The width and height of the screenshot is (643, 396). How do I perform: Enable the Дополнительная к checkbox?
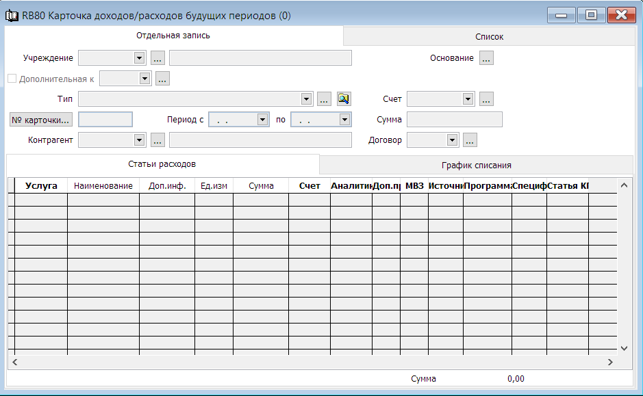(x=12, y=79)
